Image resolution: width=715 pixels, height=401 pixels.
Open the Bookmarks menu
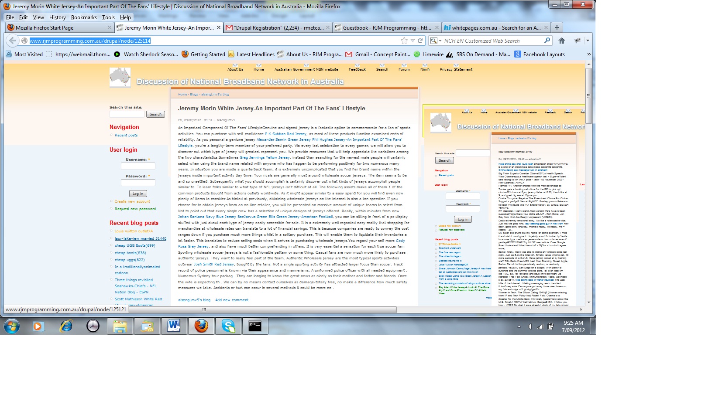click(x=84, y=17)
